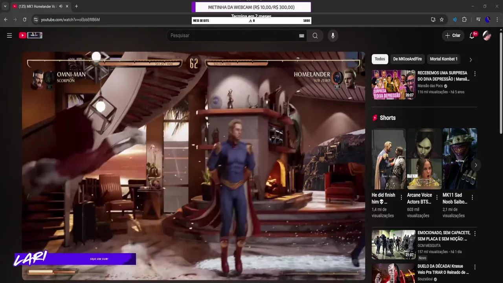Click the Shorts section heading
Viewport: 503px width, 283px height.
pos(387,118)
